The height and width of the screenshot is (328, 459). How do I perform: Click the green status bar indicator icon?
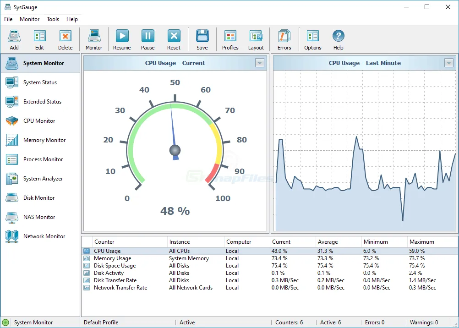pyautogui.click(x=5, y=323)
